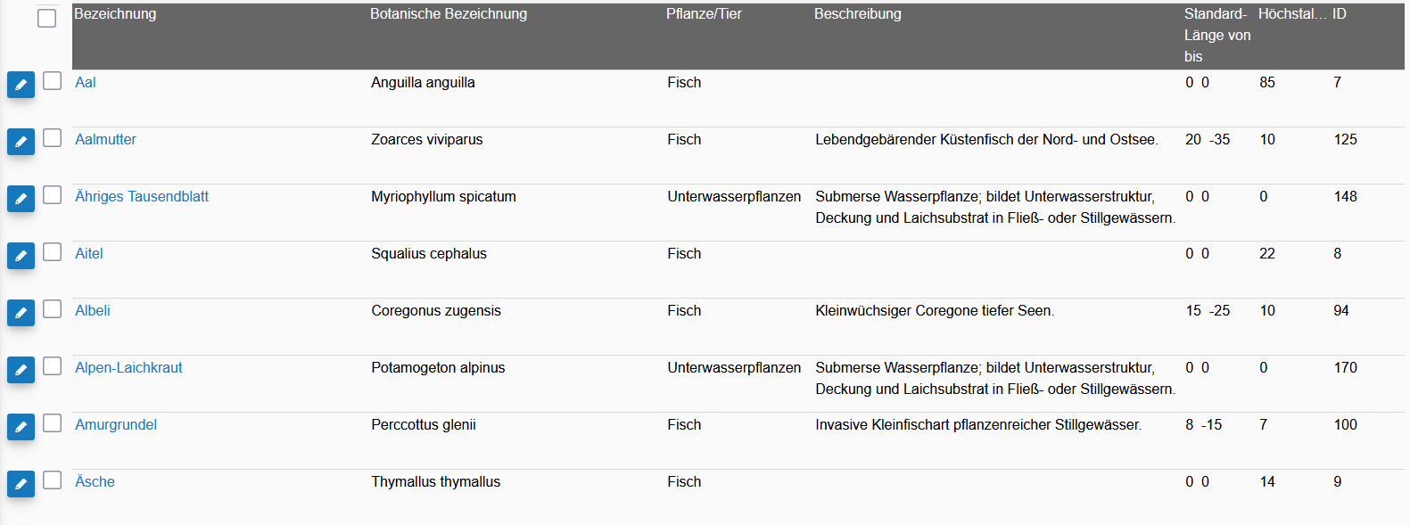This screenshot has height=525, width=1410.
Task: Edit the Ähriges Tausendblatt entry via pencil
Action: (x=21, y=199)
